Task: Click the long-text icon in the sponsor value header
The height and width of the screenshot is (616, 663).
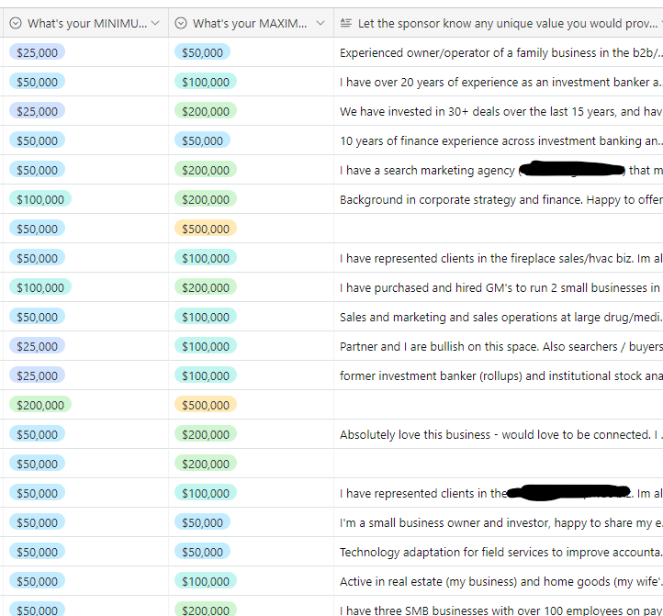Action: (346, 23)
